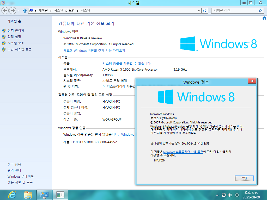
Task: Click the 1.00GB memory value
Action: point(107,75)
